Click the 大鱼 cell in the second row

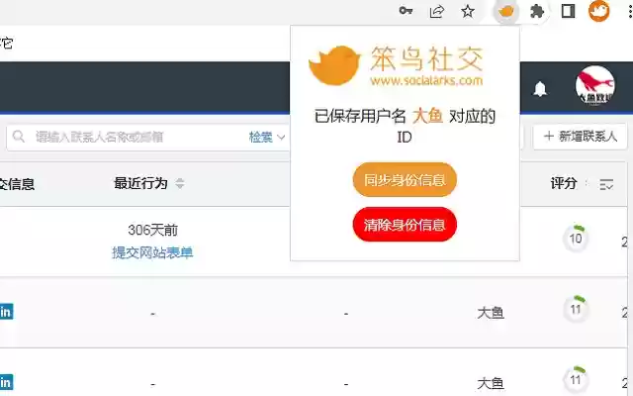(491, 313)
